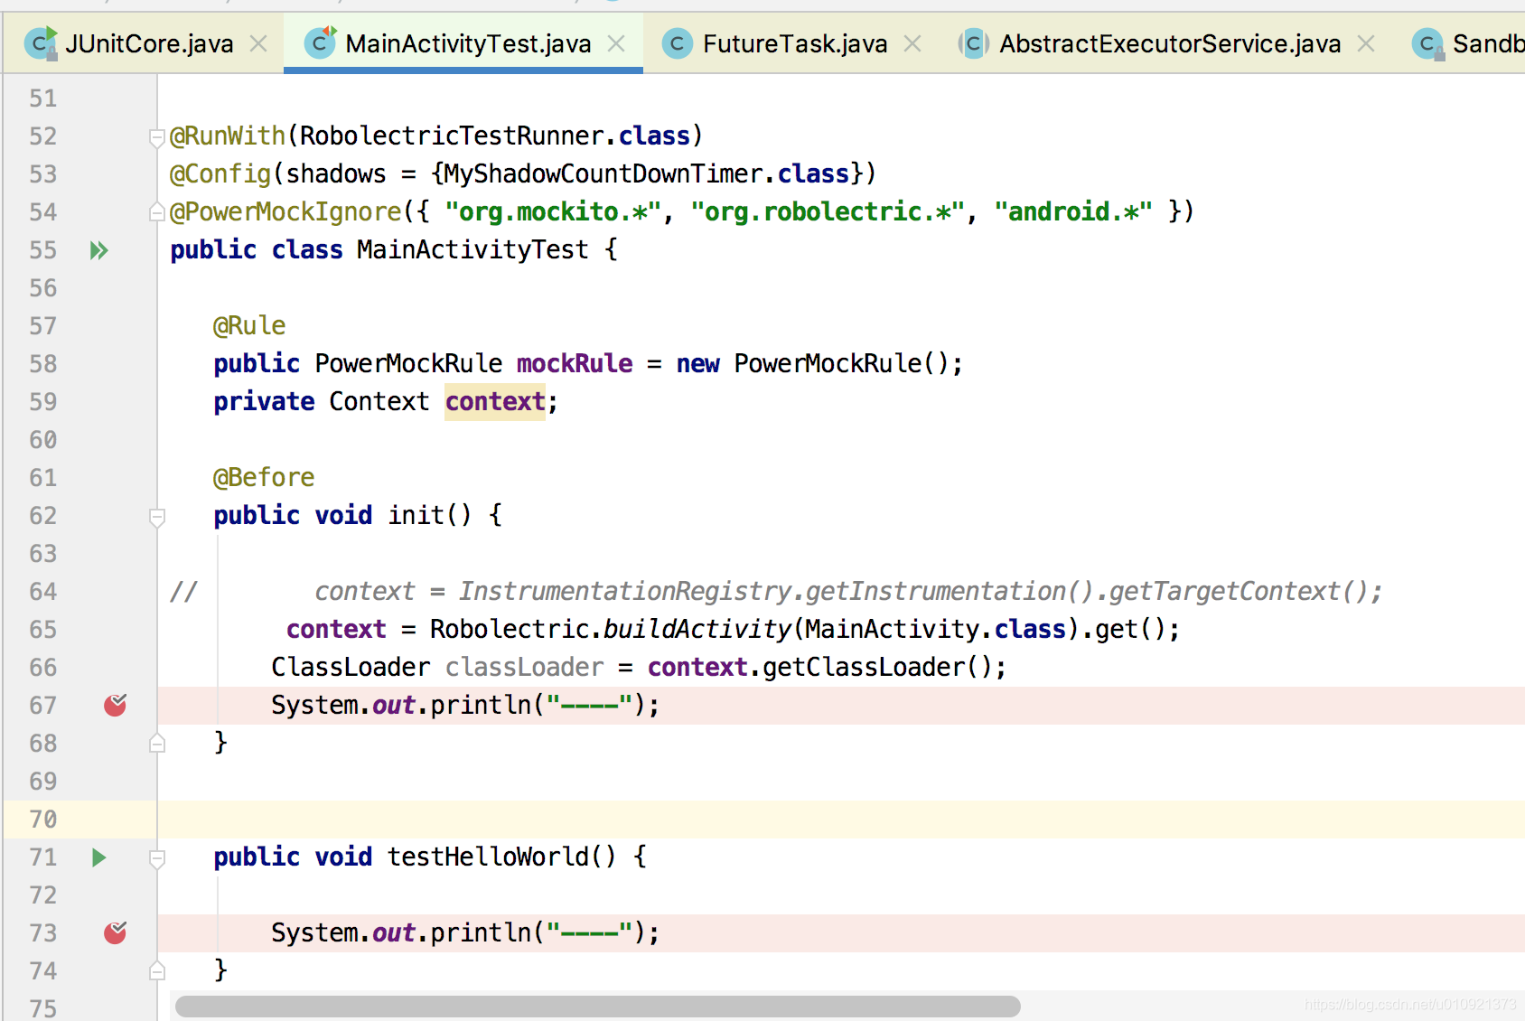Click the @Before annotation
The image size is (1525, 1021).
(x=264, y=477)
